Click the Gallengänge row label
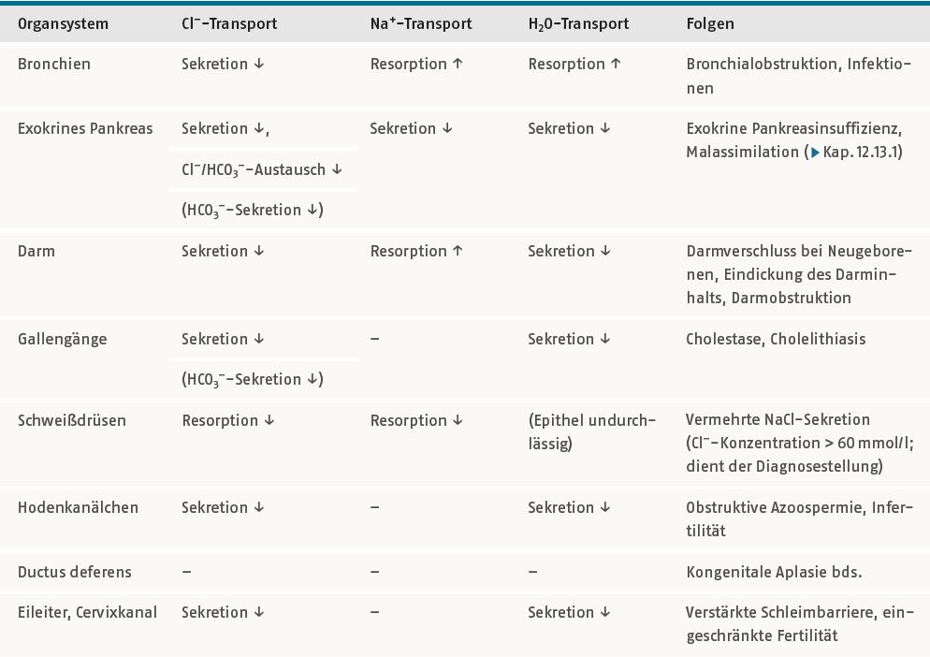Screen dimensions: 930x657 coord(63,339)
